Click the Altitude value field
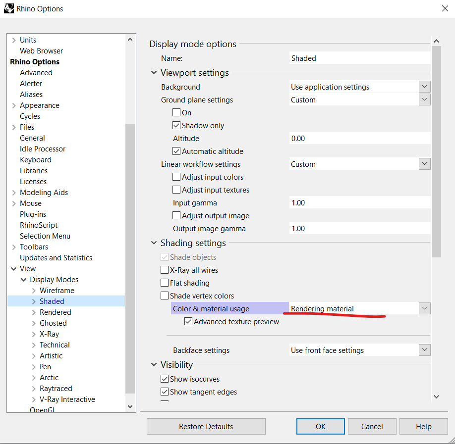This screenshot has width=455, height=444. (360, 138)
